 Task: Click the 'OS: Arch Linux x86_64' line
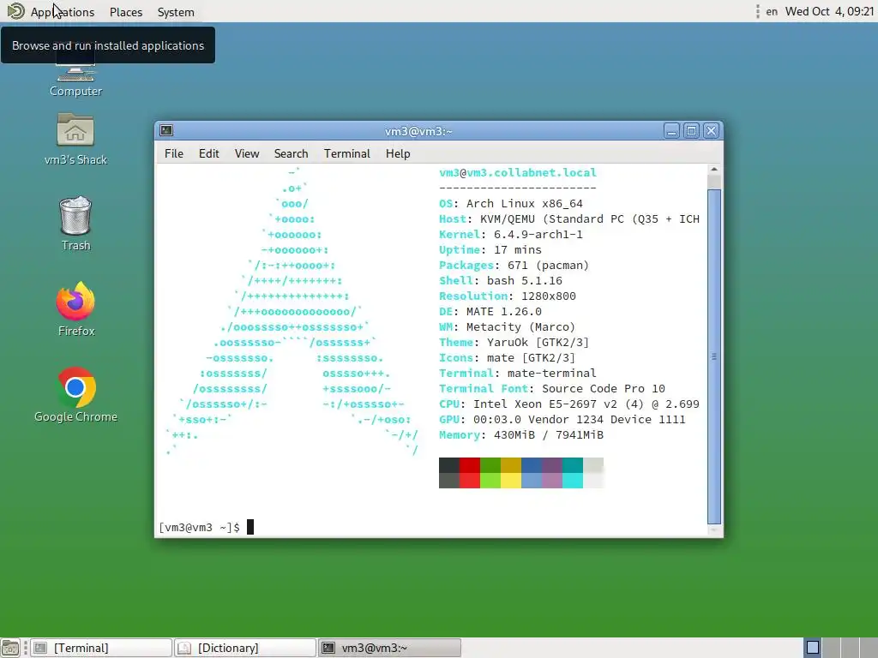(x=511, y=204)
